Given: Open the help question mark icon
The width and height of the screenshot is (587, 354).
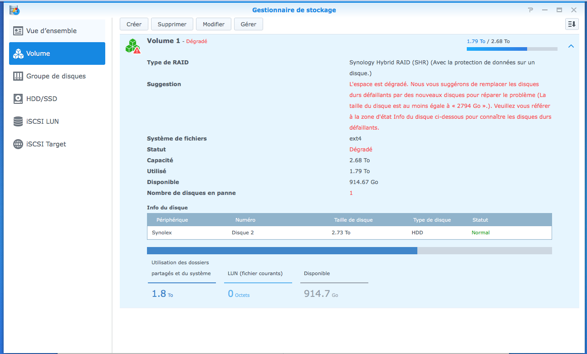Looking at the screenshot, I should [530, 10].
